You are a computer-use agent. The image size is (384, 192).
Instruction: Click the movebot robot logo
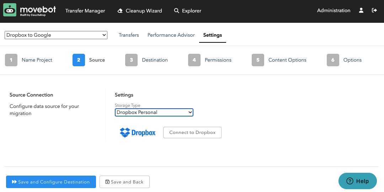10,11
